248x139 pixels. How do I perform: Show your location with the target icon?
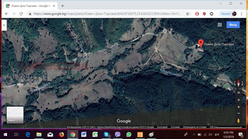(x=238, y=100)
